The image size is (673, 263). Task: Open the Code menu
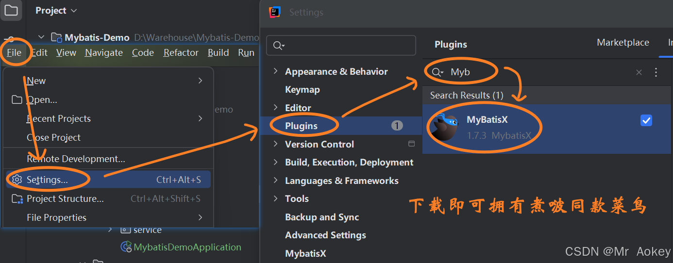[x=143, y=52]
